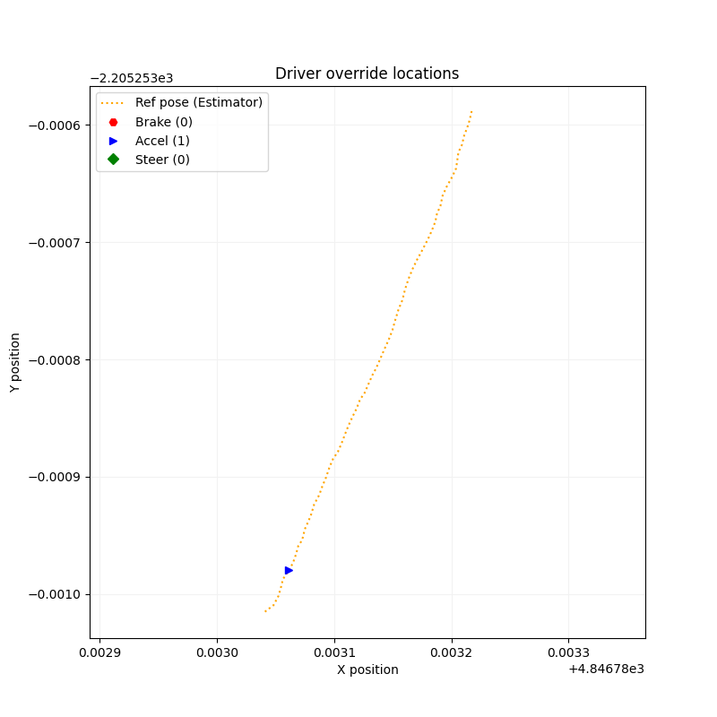Click the orange dotted line legend sample
Screen dimensions: 717x717
[x=113, y=103]
